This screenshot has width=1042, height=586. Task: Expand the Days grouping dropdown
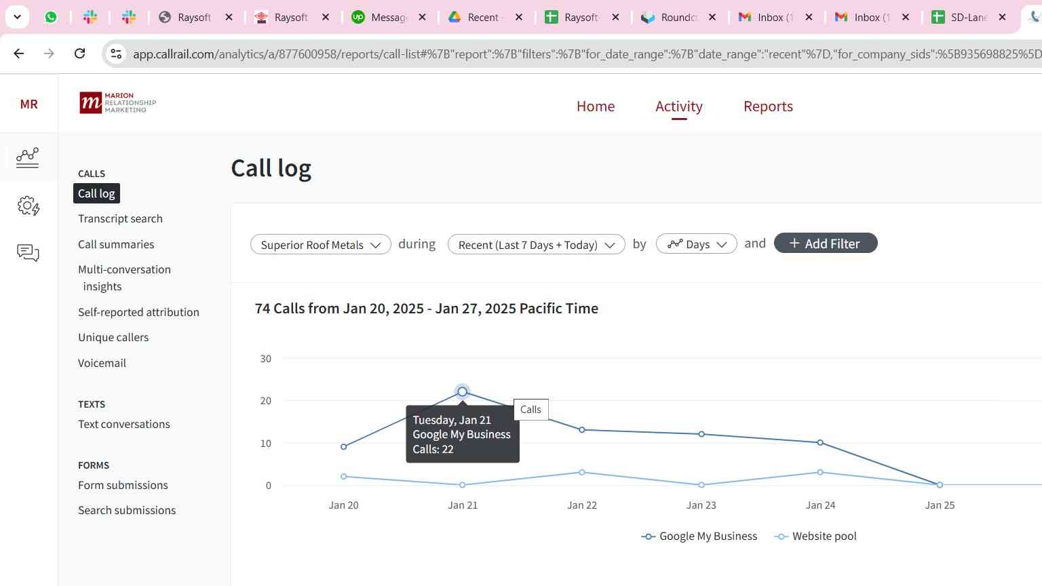(697, 244)
